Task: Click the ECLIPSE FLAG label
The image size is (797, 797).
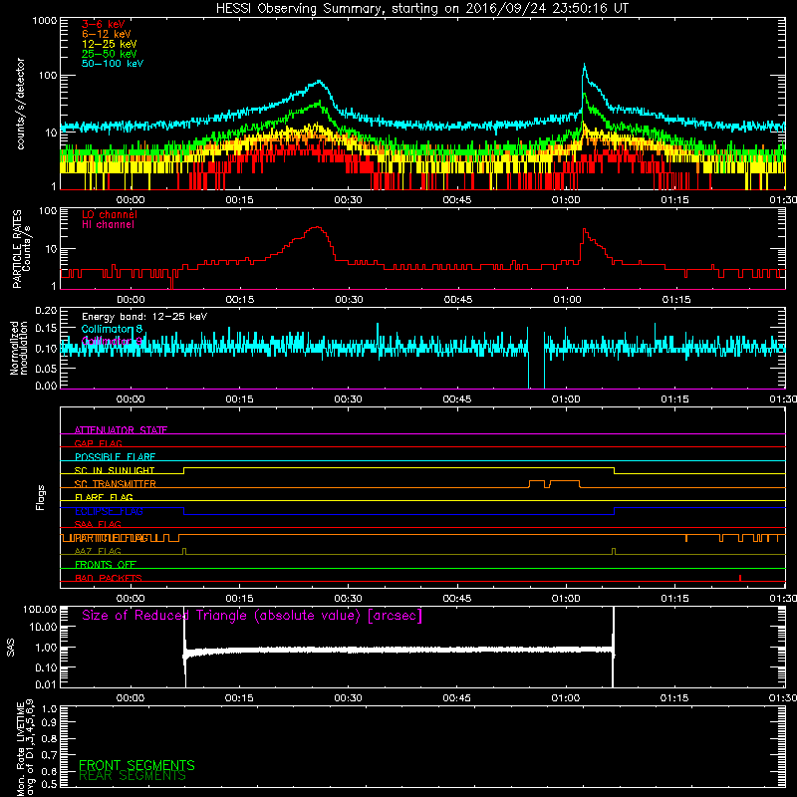Action: point(109,511)
